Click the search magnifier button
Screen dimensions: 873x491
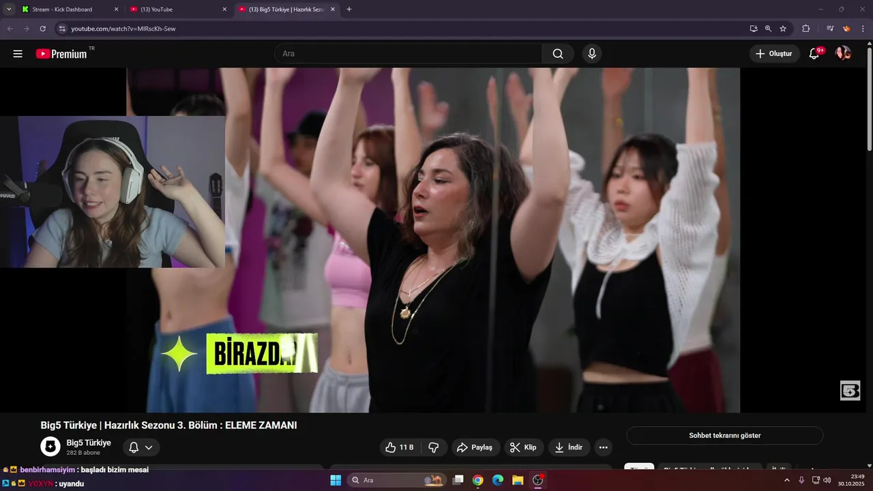click(x=558, y=54)
